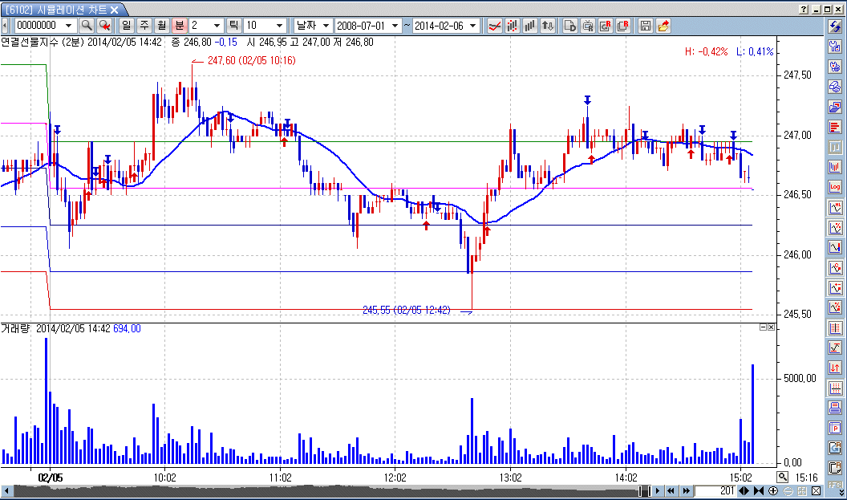Click the gray bar chart icon in toolbar
This screenshot has height=500, width=847.
[x=529, y=26]
